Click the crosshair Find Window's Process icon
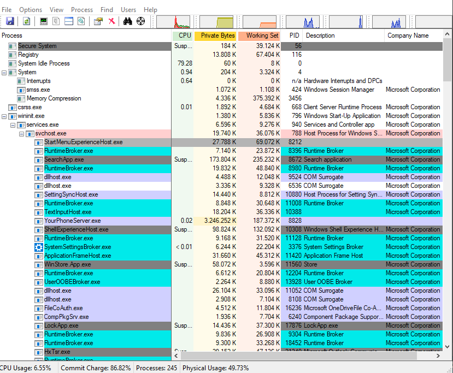 coord(140,21)
